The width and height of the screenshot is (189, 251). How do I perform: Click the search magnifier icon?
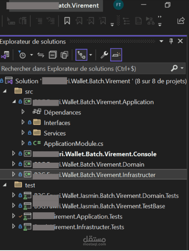pyautogui.click(x=174, y=68)
